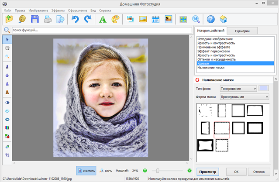Click the green zoom in plus button
279x182 pixels.
coord(189,171)
